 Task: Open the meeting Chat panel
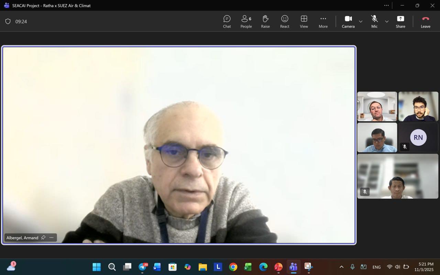click(227, 21)
